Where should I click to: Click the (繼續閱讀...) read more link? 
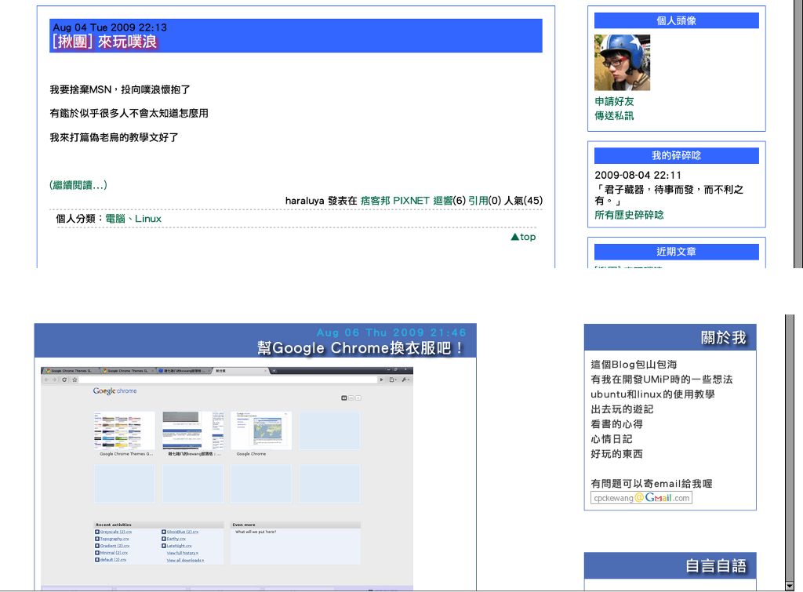pyautogui.click(x=78, y=185)
